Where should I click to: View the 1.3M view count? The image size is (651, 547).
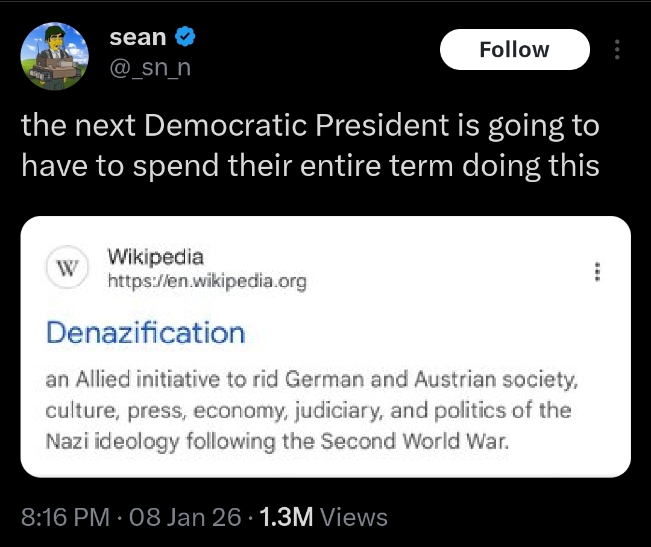285,517
